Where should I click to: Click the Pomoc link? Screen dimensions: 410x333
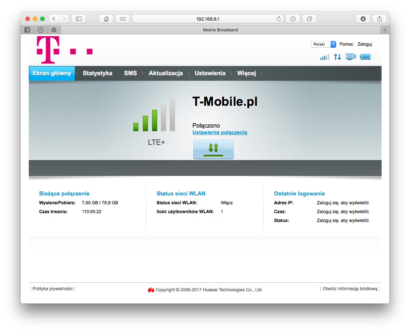click(346, 44)
